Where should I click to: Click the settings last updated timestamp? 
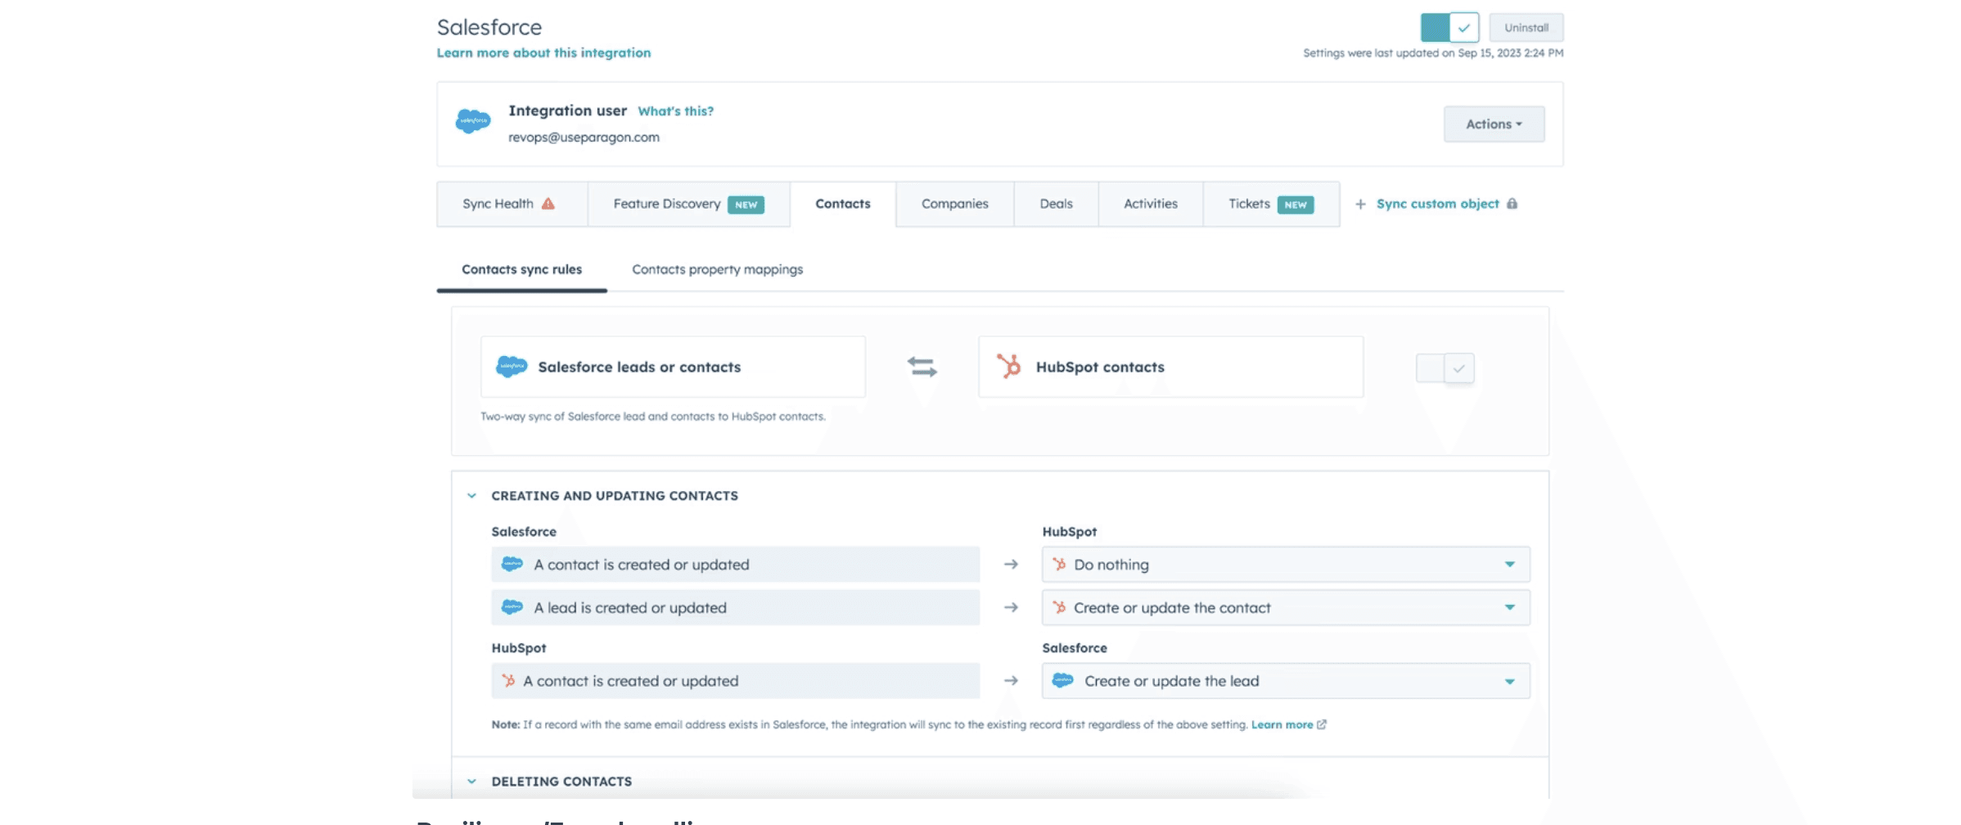point(1433,53)
